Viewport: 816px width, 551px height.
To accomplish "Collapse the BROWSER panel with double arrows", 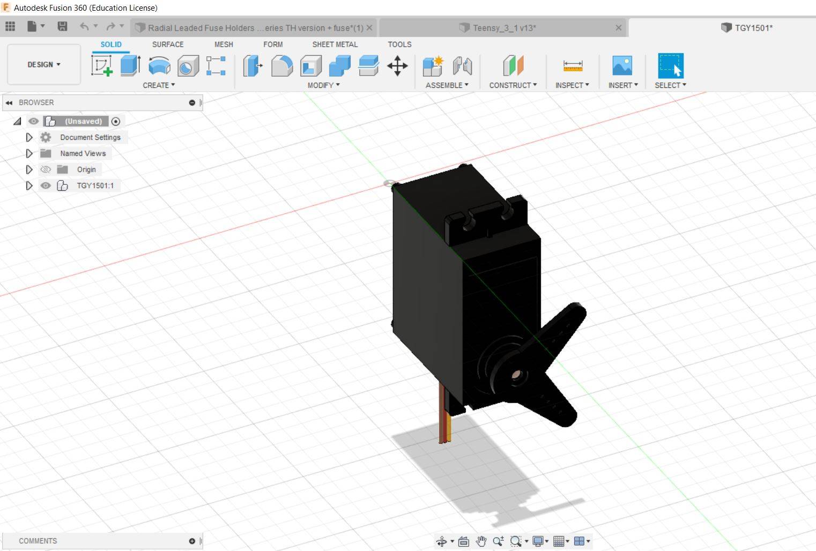I will (x=9, y=102).
